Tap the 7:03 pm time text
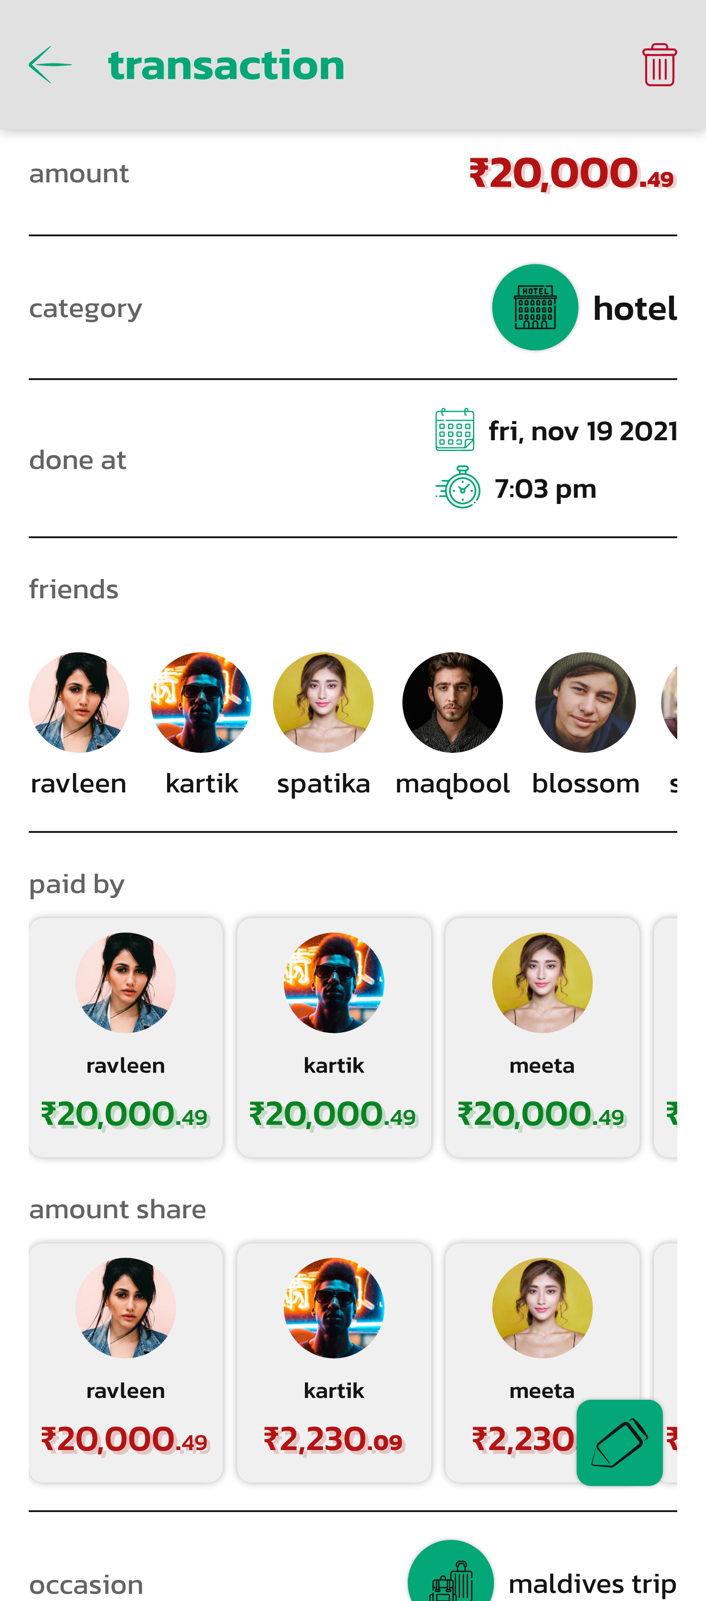This screenshot has width=706, height=1601. click(545, 488)
